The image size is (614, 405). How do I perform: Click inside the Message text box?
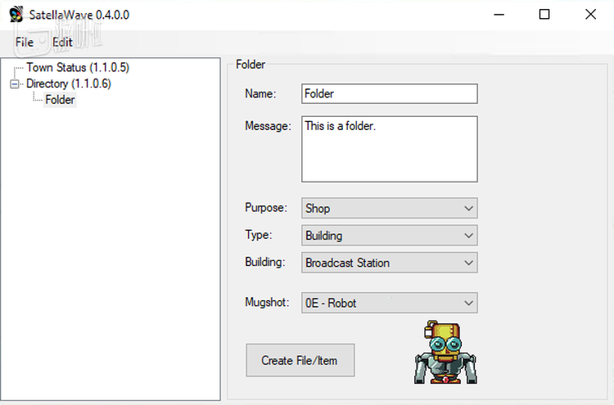coord(389,149)
